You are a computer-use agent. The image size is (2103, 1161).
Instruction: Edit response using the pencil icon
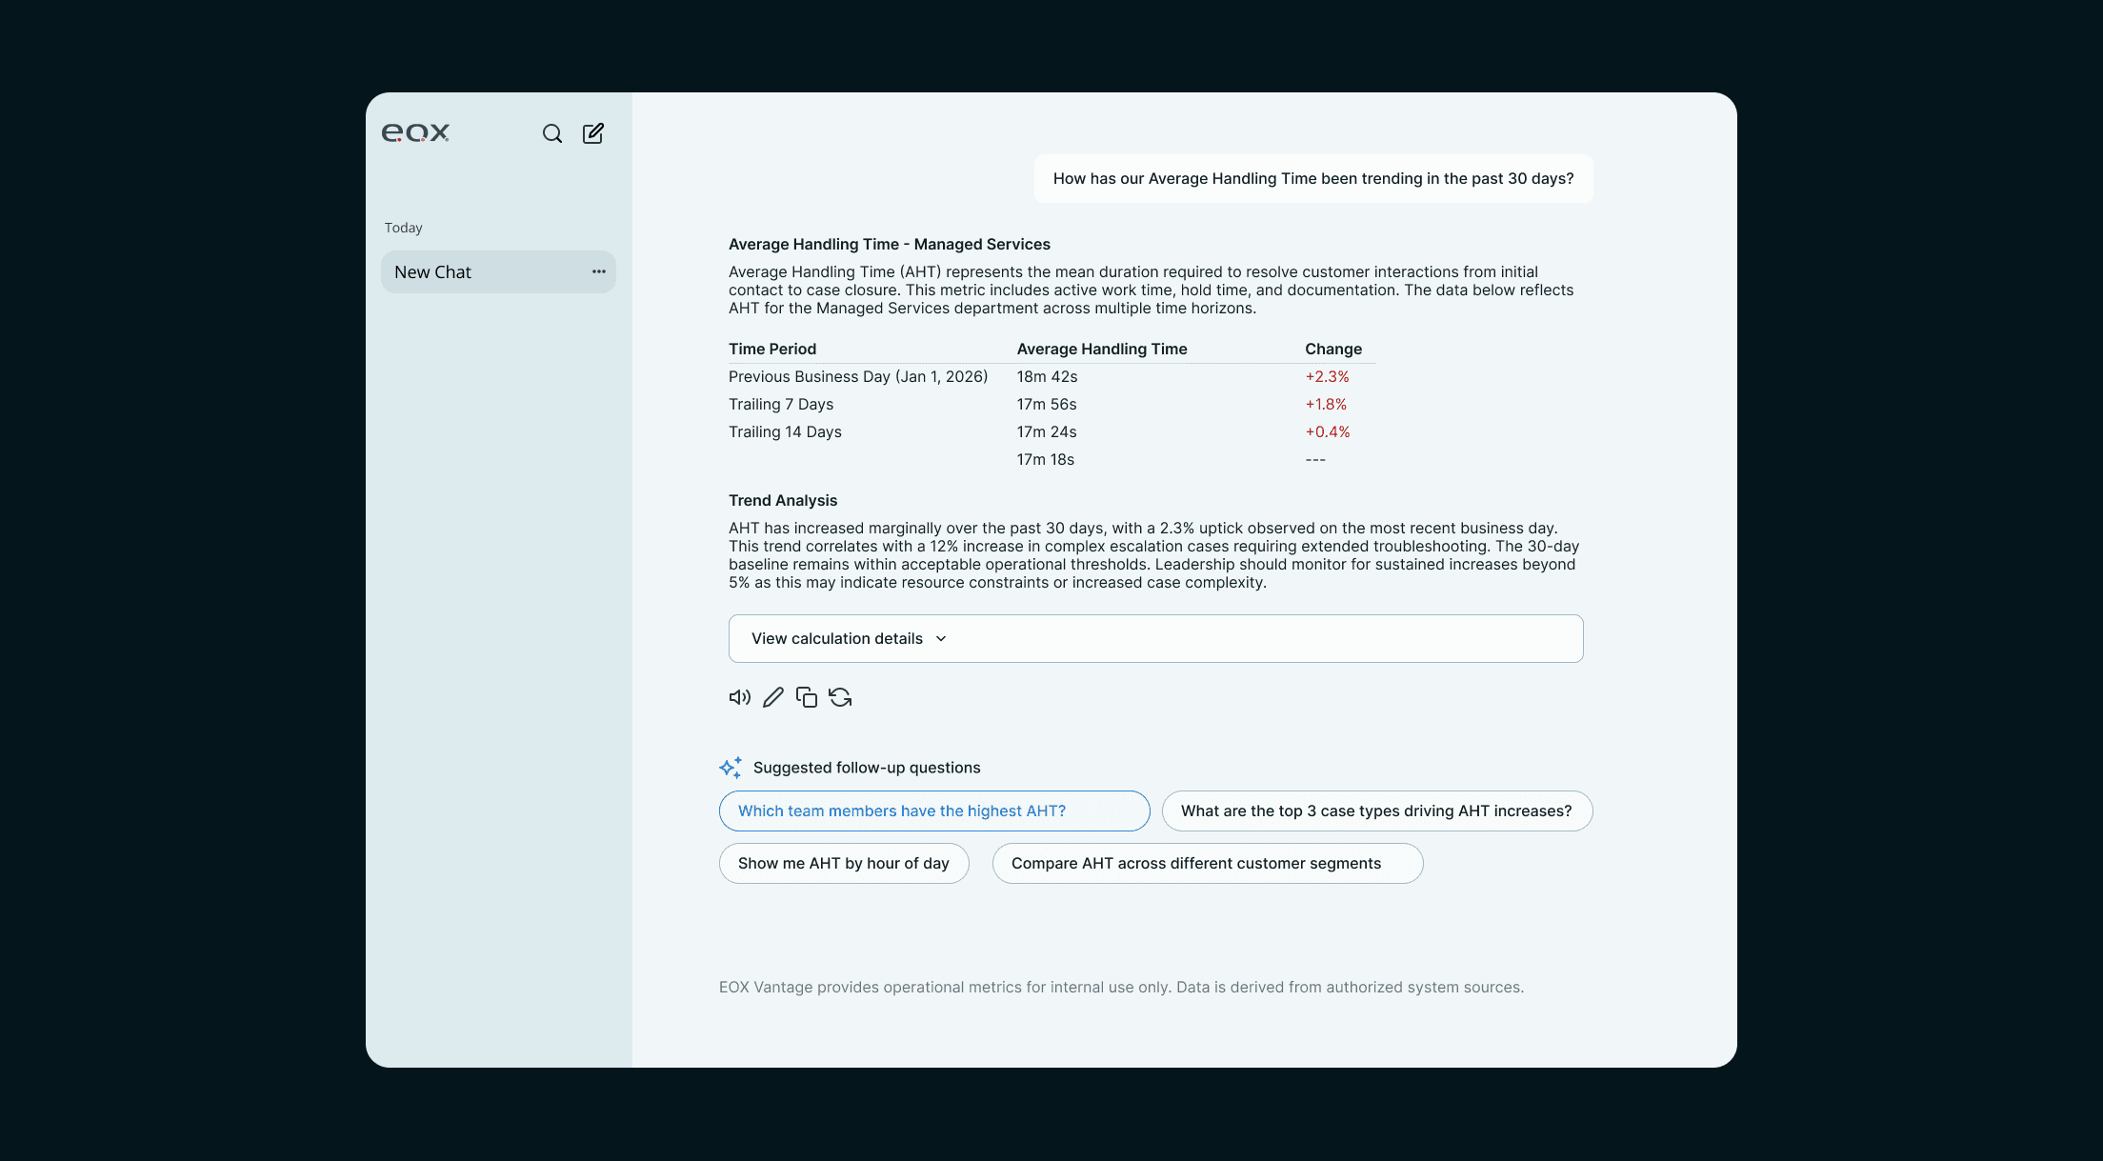point(773,698)
